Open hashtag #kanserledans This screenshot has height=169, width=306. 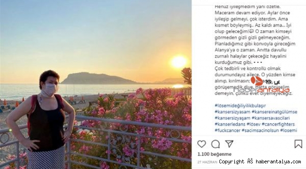230,124
